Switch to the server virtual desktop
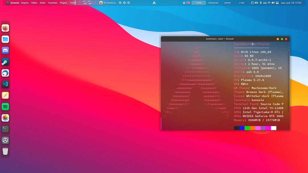The width and height of the screenshot is (308, 173). click(227, 3)
